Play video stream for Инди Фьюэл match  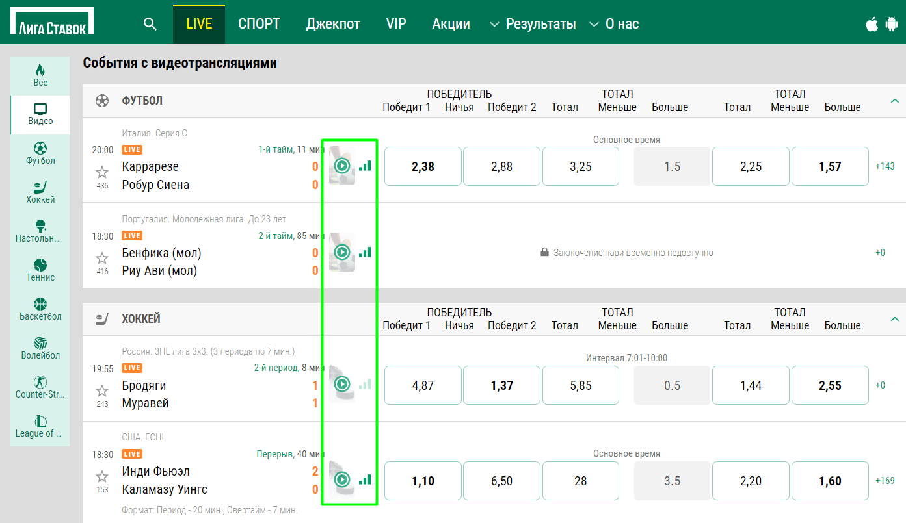point(342,479)
